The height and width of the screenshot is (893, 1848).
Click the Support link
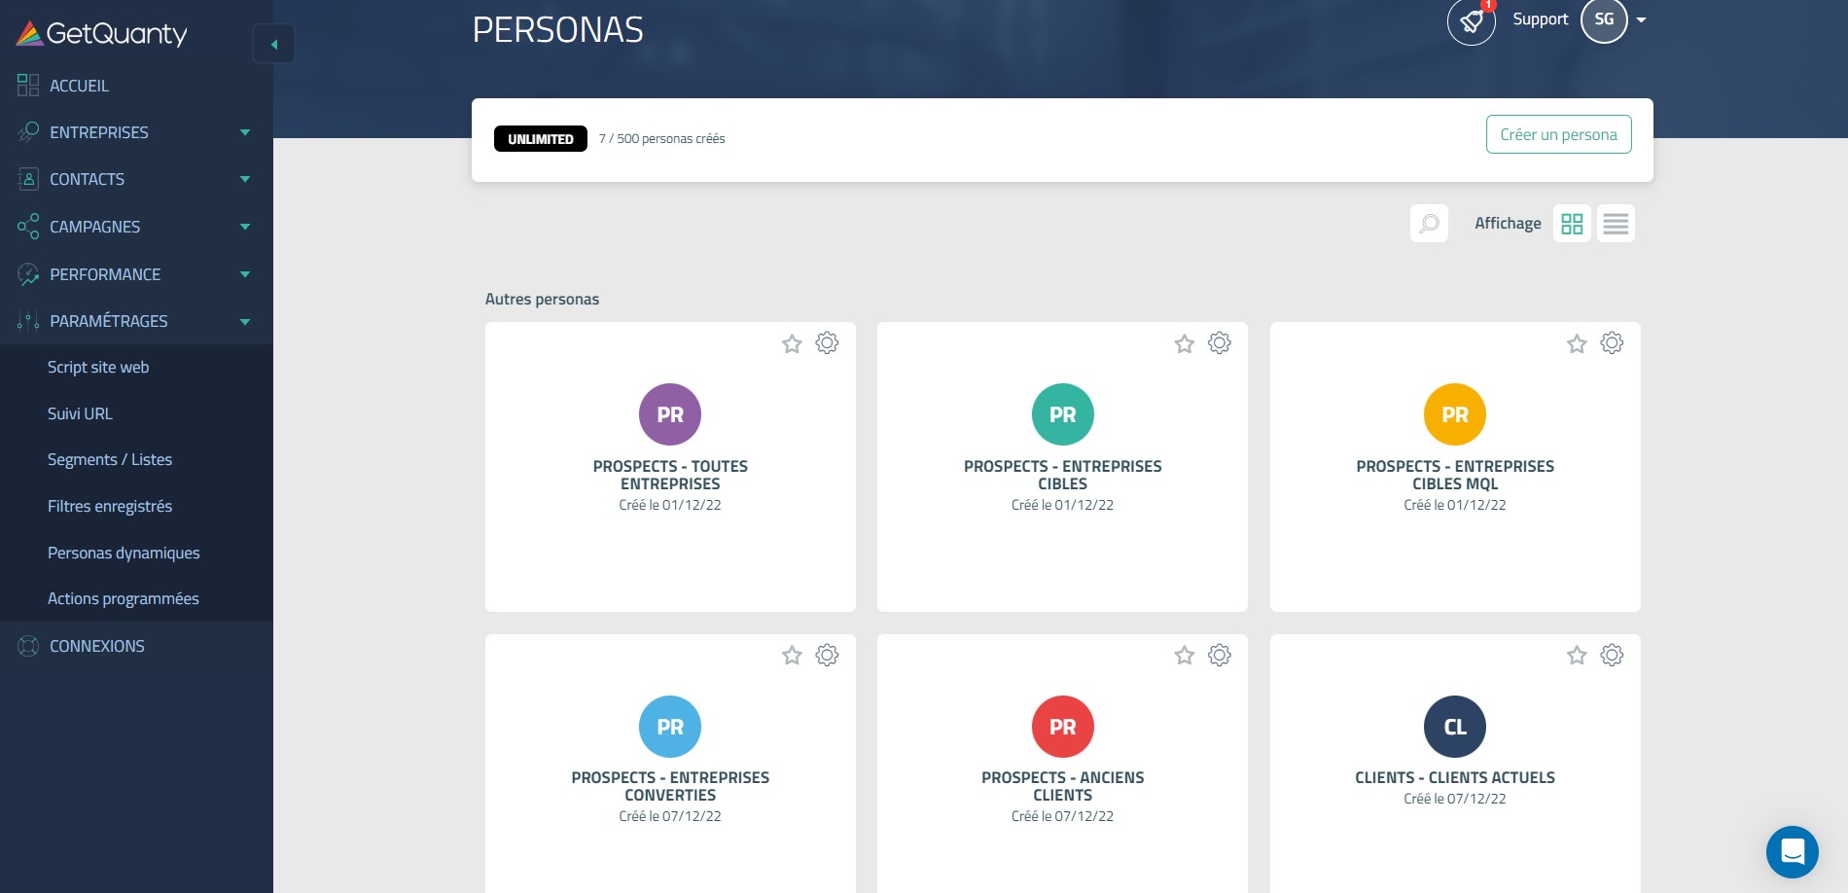[x=1540, y=19]
